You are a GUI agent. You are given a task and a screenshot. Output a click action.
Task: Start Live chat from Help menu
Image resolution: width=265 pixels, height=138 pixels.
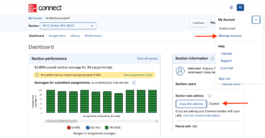(227, 68)
